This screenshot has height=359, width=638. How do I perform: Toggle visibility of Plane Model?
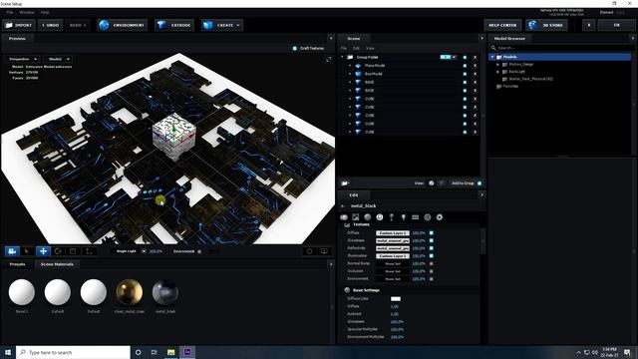point(465,66)
